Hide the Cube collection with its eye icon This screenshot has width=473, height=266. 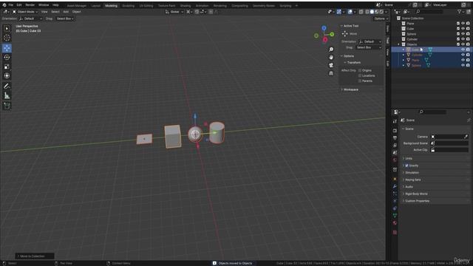tap(463, 29)
